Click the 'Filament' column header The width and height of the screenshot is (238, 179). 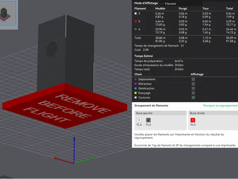tap(140, 8)
